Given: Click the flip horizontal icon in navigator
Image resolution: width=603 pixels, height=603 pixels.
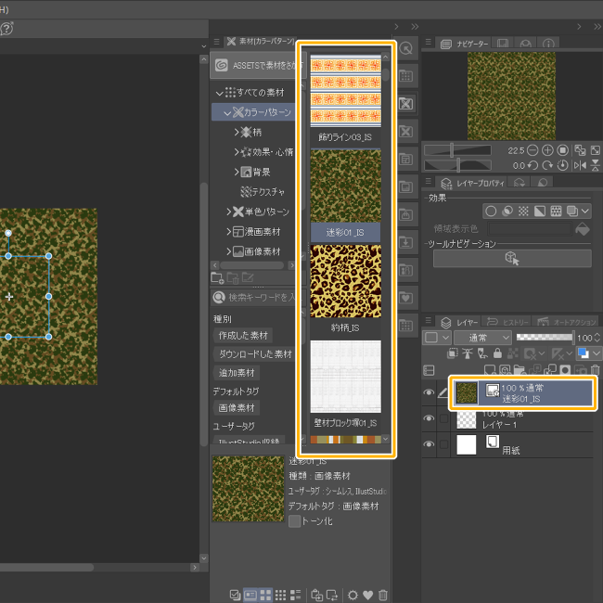Looking at the screenshot, I should point(580,165).
